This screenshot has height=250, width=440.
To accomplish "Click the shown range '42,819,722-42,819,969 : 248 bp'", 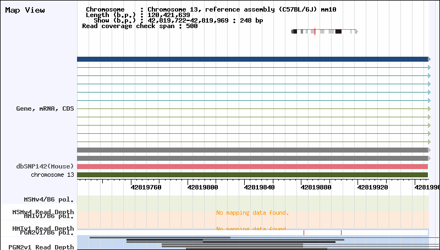I will pyautogui.click(x=205, y=20).
